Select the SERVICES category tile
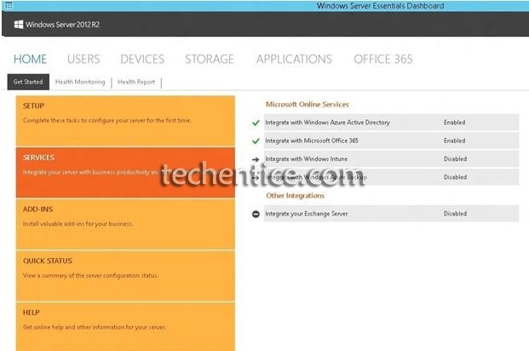 click(x=125, y=172)
